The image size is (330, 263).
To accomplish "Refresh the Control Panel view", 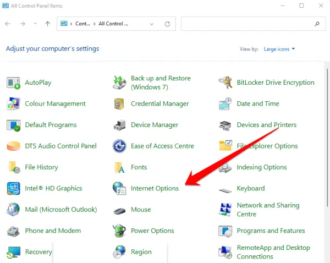I will (167, 24).
